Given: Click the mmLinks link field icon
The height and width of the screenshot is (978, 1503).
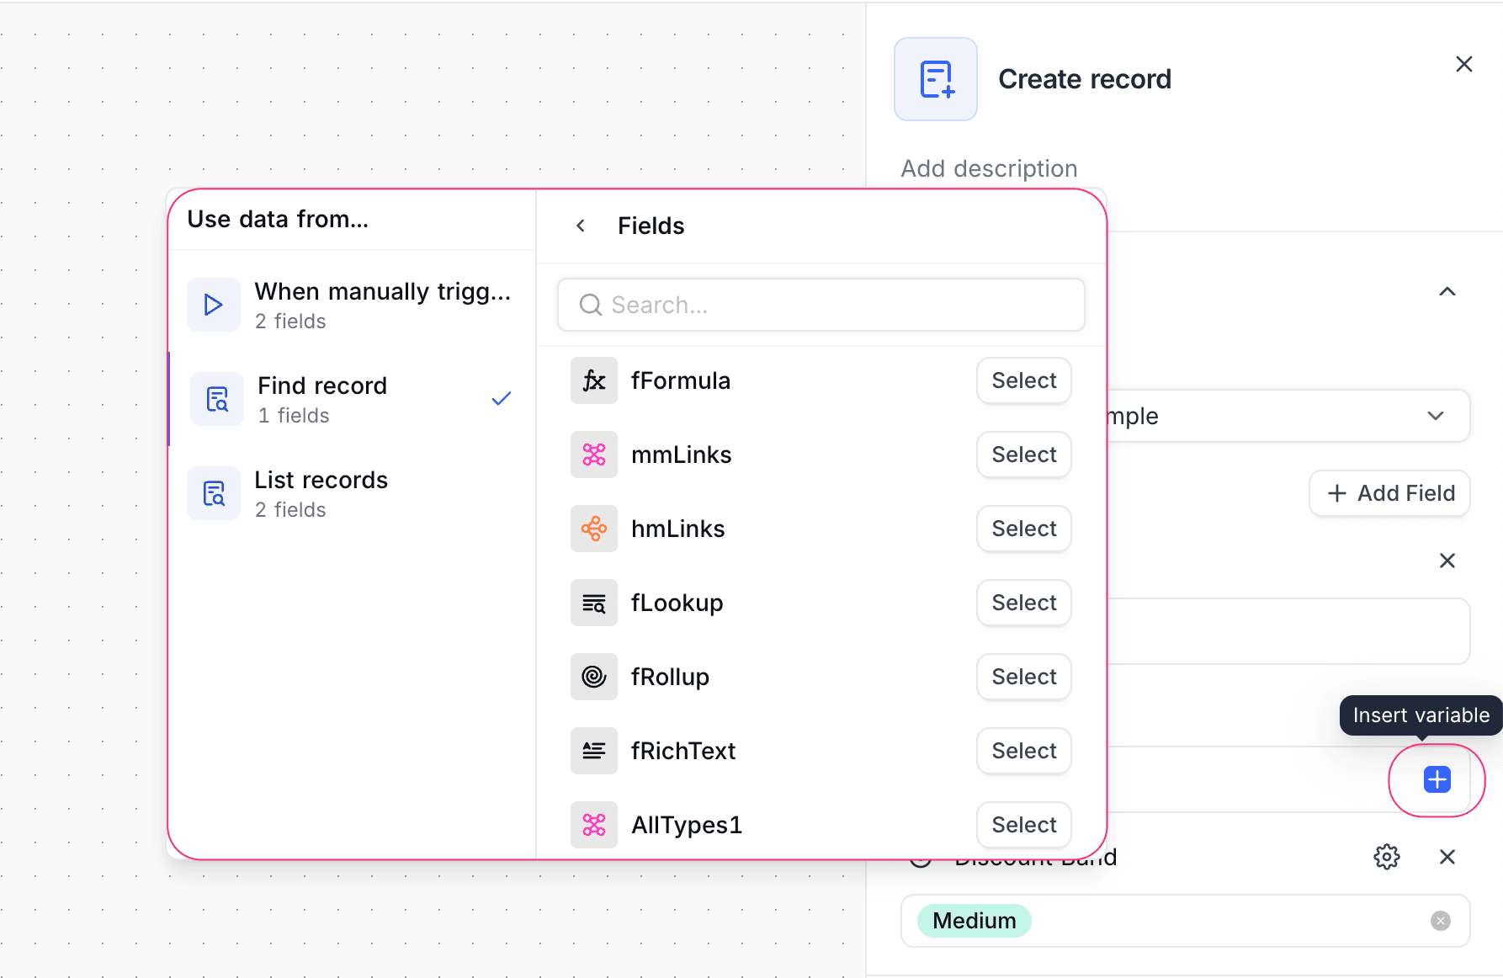Looking at the screenshot, I should (593, 454).
